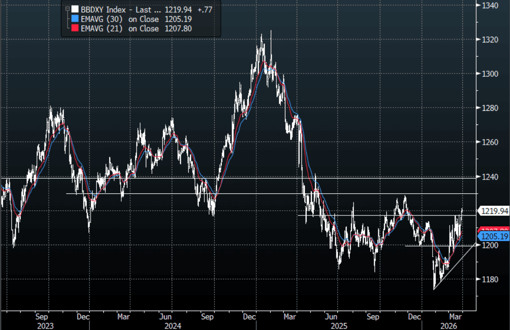Click the Jun 2024 label on time axis
The width and height of the screenshot is (510, 330).
tap(165, 316)
